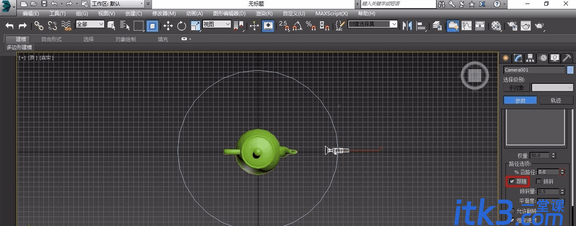
Task: Save the scene with the floppy disk icon
Action: 44,4
